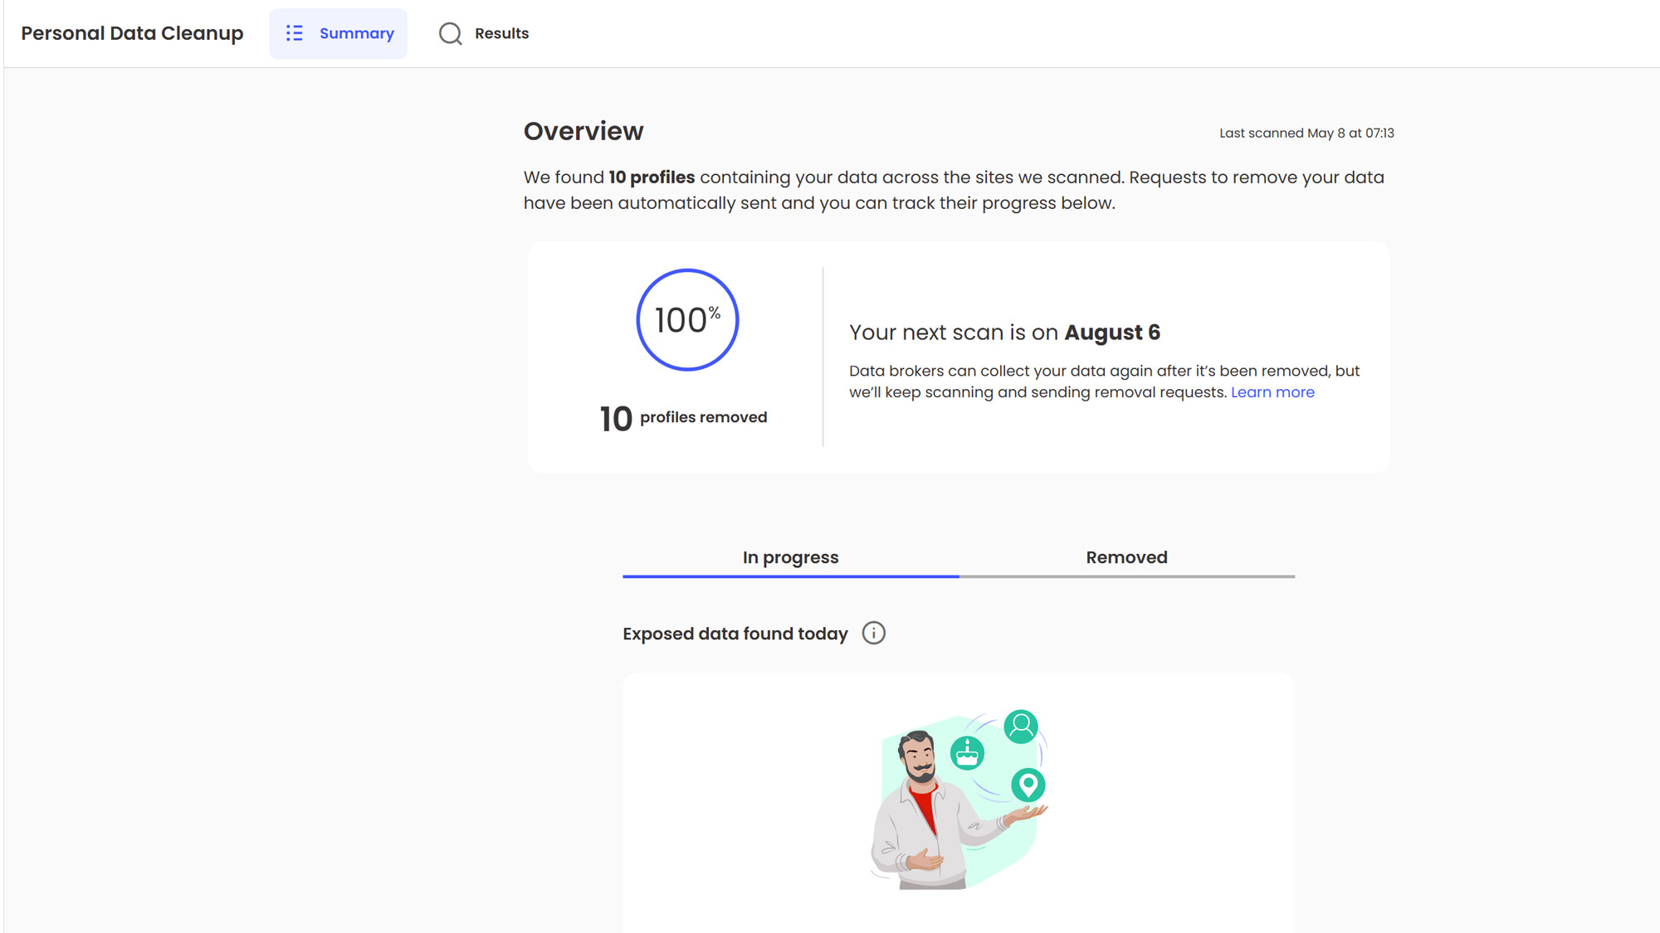Screen dimensions: 1660x933
Task: Click the Overview heading
Action: (x=583, y=131)
